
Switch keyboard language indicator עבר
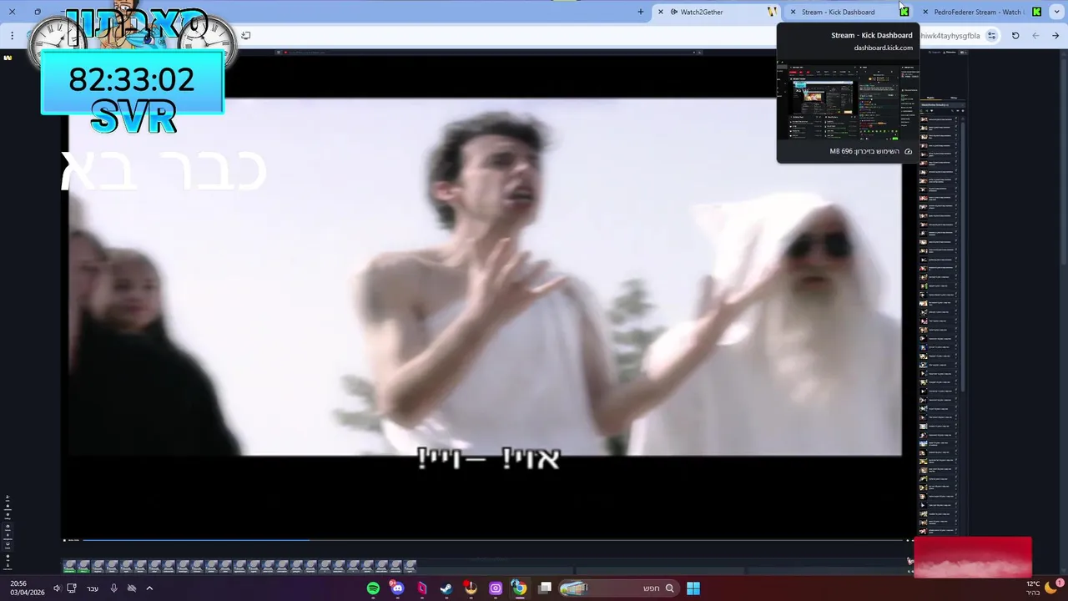[93, 588]
